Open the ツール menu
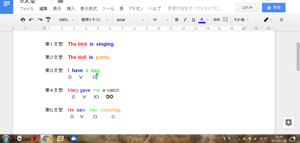The height and width of the screenshot is (143, 300). (x=108, y=8)
